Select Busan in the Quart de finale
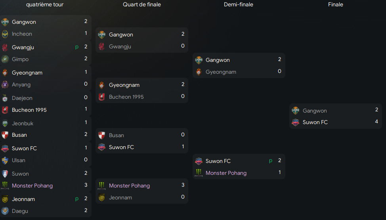 117,136
